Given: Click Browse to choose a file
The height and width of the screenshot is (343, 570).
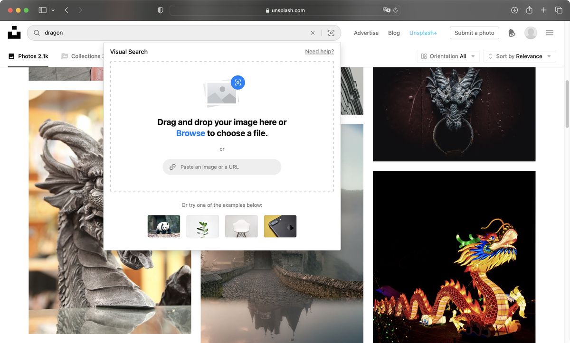Looking at the screenshot, I should coord(190,133).
